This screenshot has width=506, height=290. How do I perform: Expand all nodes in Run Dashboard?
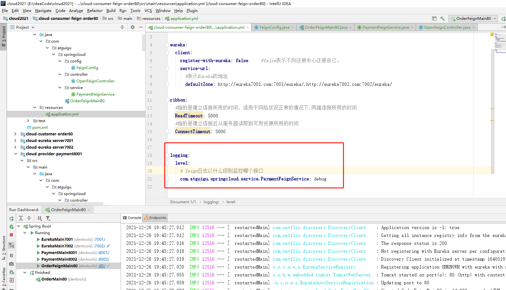coord(21,218)
